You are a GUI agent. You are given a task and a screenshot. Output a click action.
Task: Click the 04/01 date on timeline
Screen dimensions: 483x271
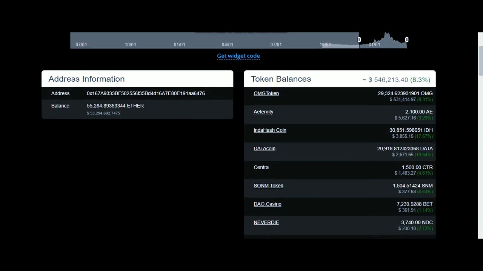click(228, 44)
